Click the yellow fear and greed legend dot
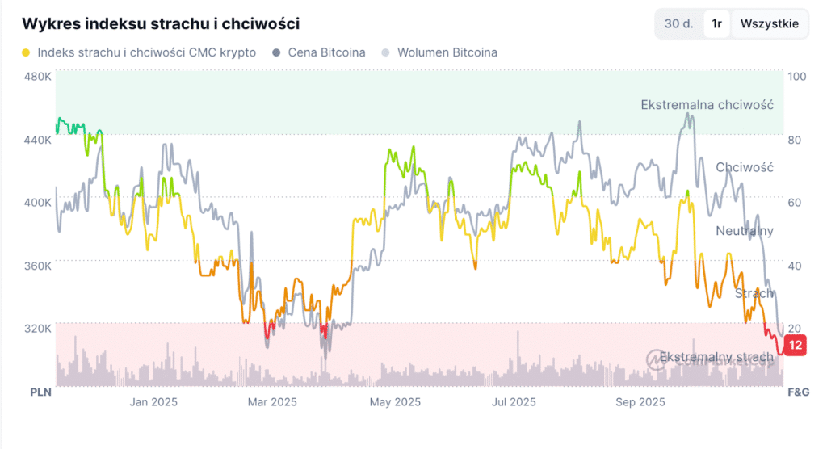The image size is (827, 449). tap(26, 52)
